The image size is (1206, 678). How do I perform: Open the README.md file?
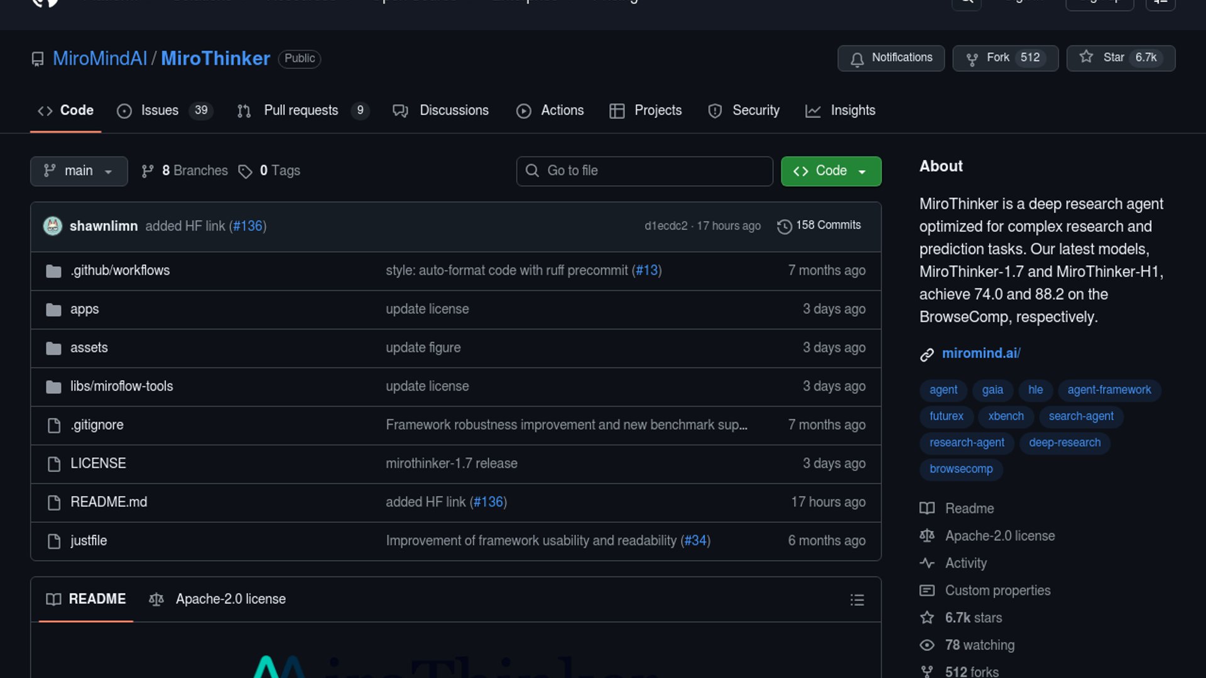[109, 502]
